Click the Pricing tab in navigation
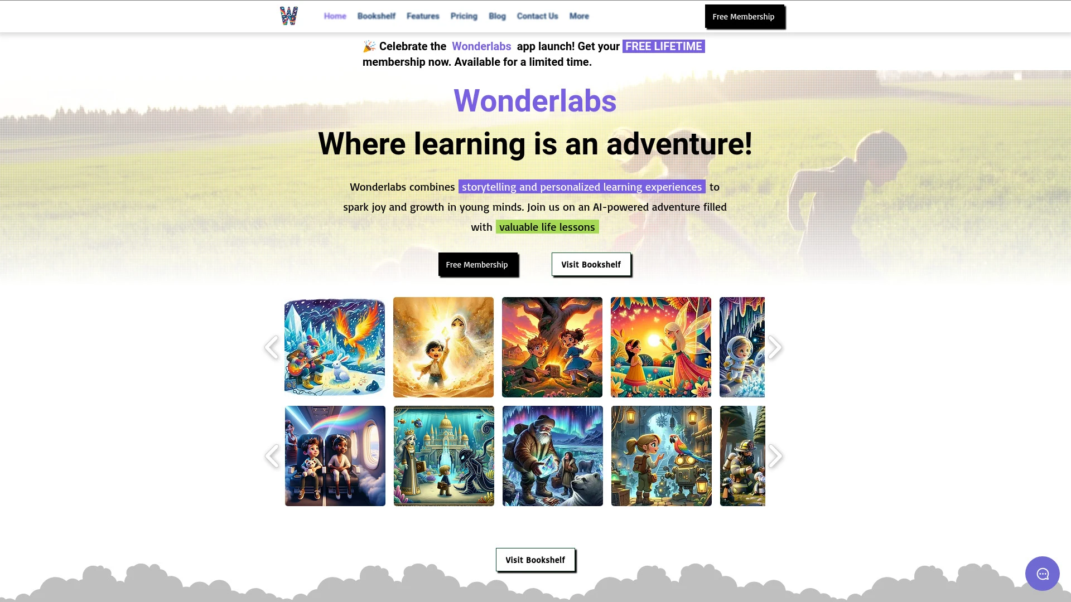Viewport: 1071px width, 602px height. point(464,16)
